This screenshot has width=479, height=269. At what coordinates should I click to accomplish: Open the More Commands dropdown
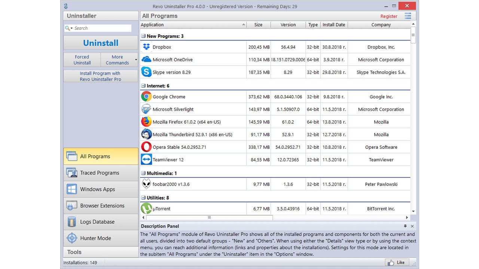(x=119, y=59)
